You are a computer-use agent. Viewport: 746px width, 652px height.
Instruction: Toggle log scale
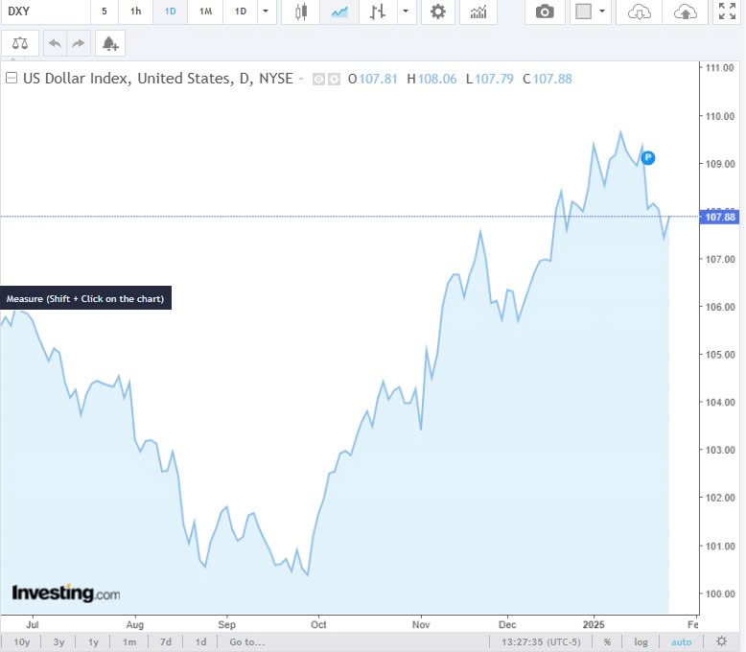coord(641,642)
